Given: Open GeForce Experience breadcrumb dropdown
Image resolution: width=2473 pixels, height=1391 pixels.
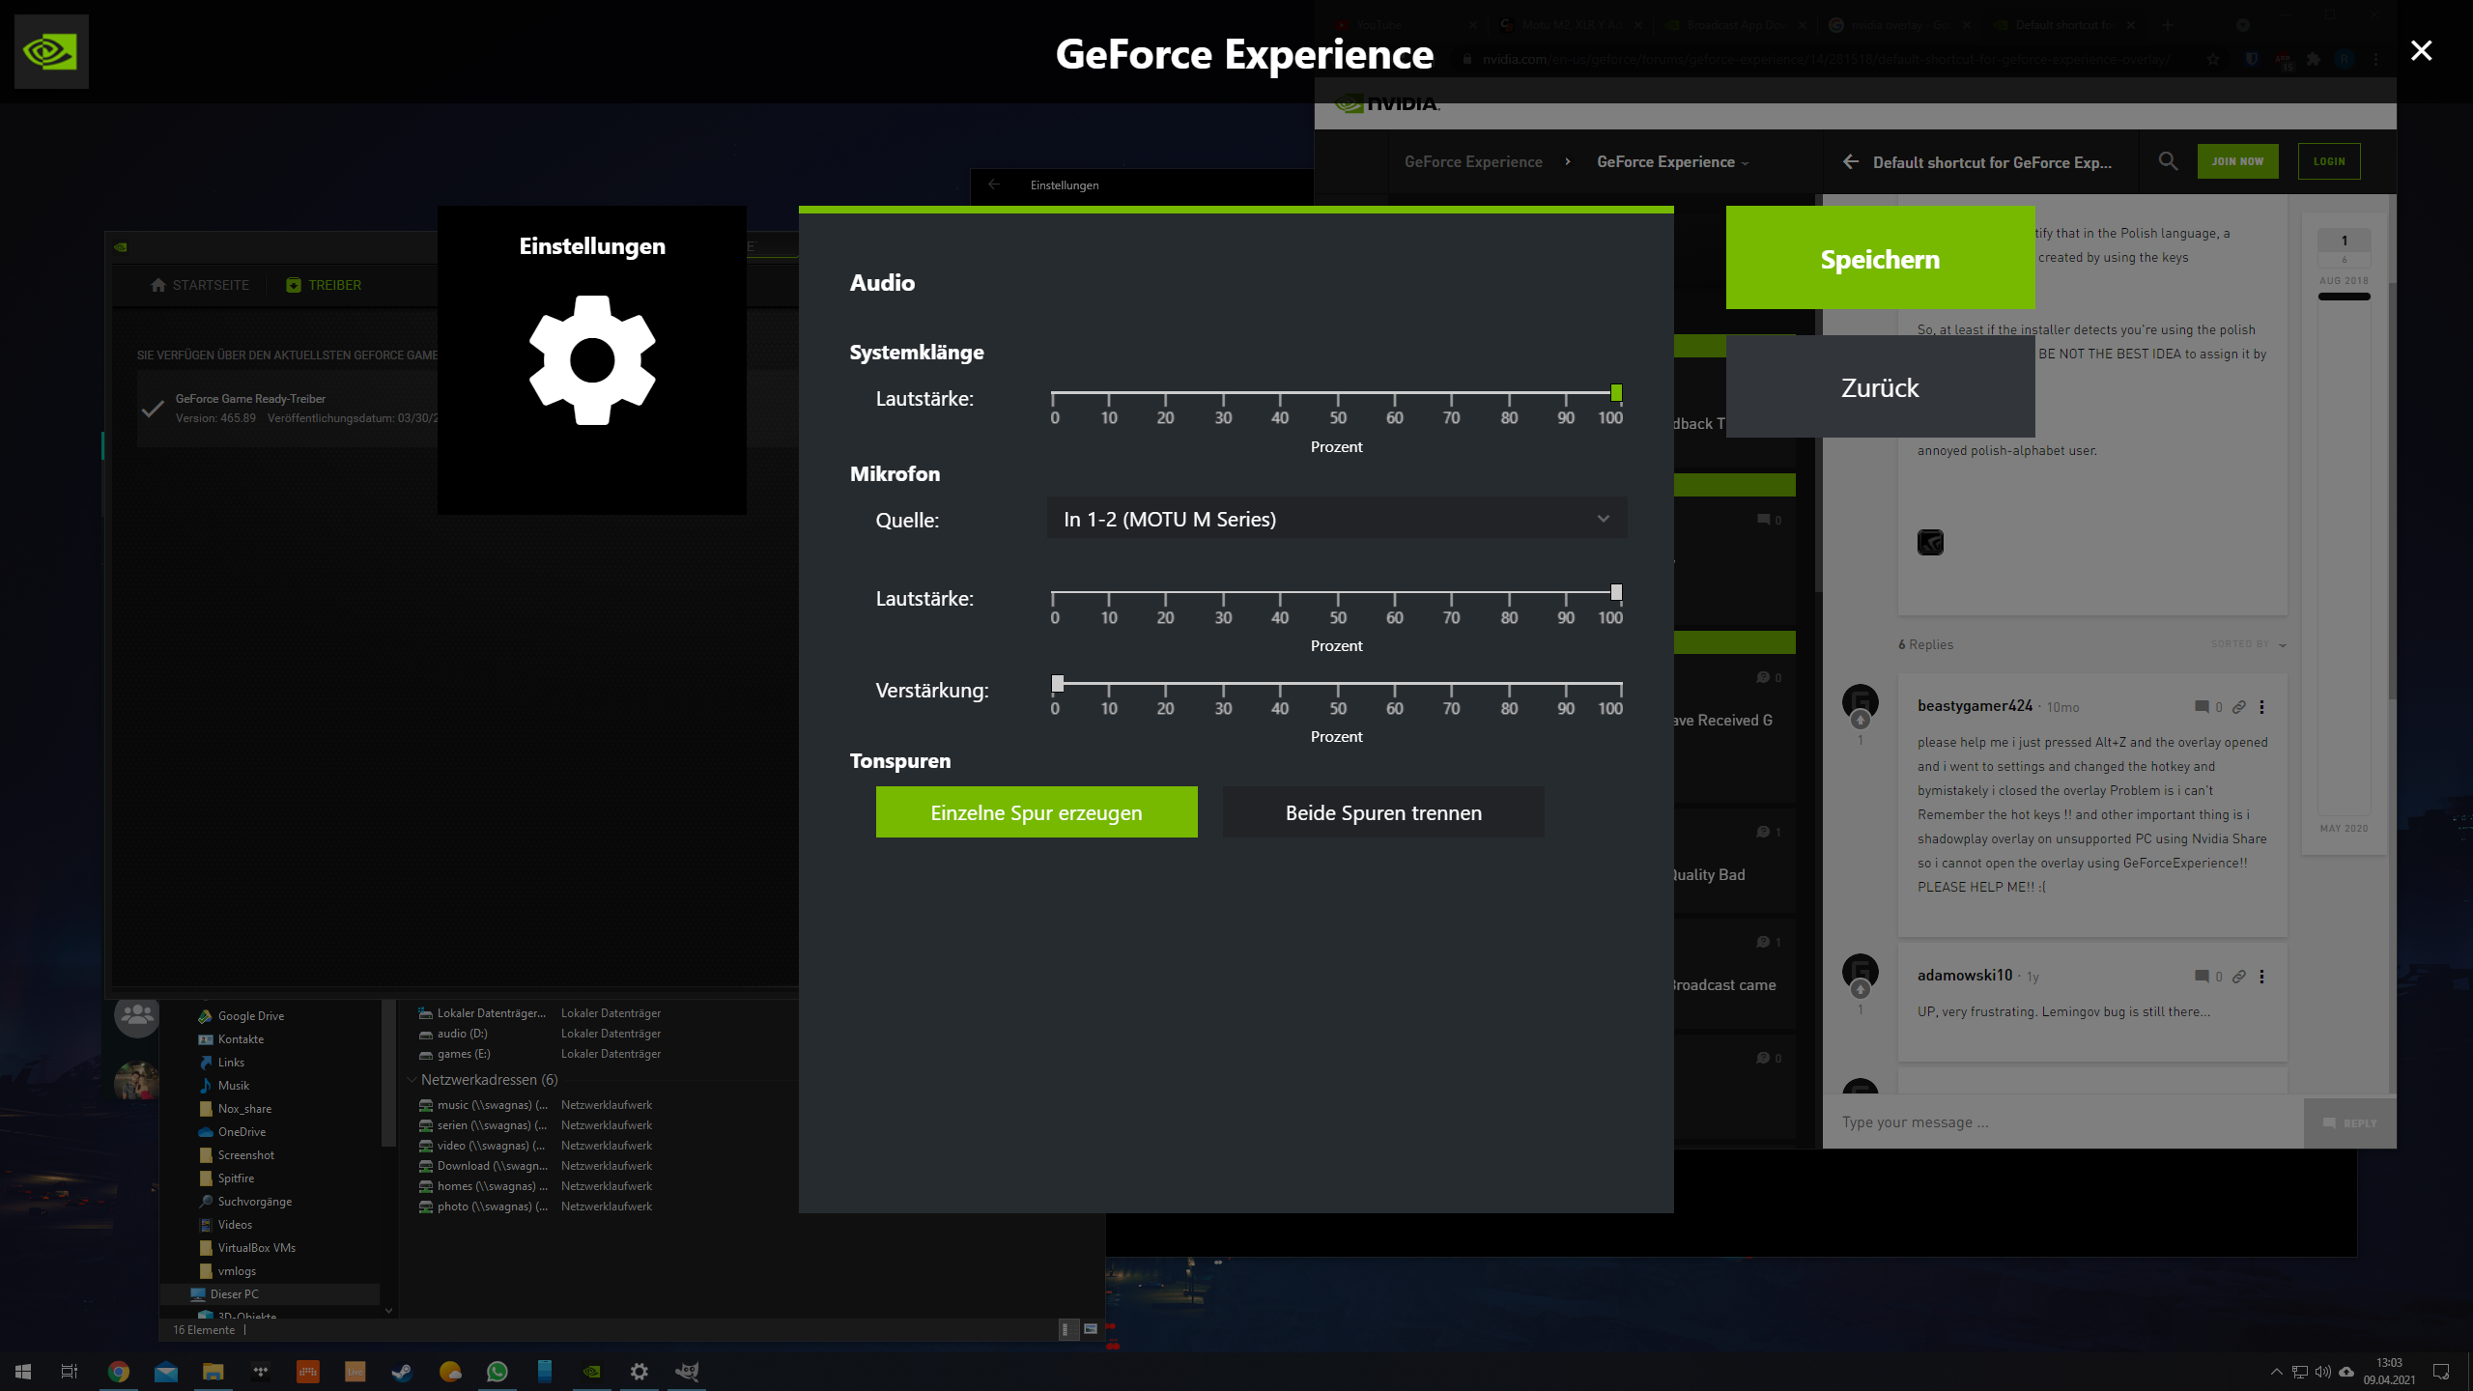Looking at the screenshot, I should (x=1673, y=162).
